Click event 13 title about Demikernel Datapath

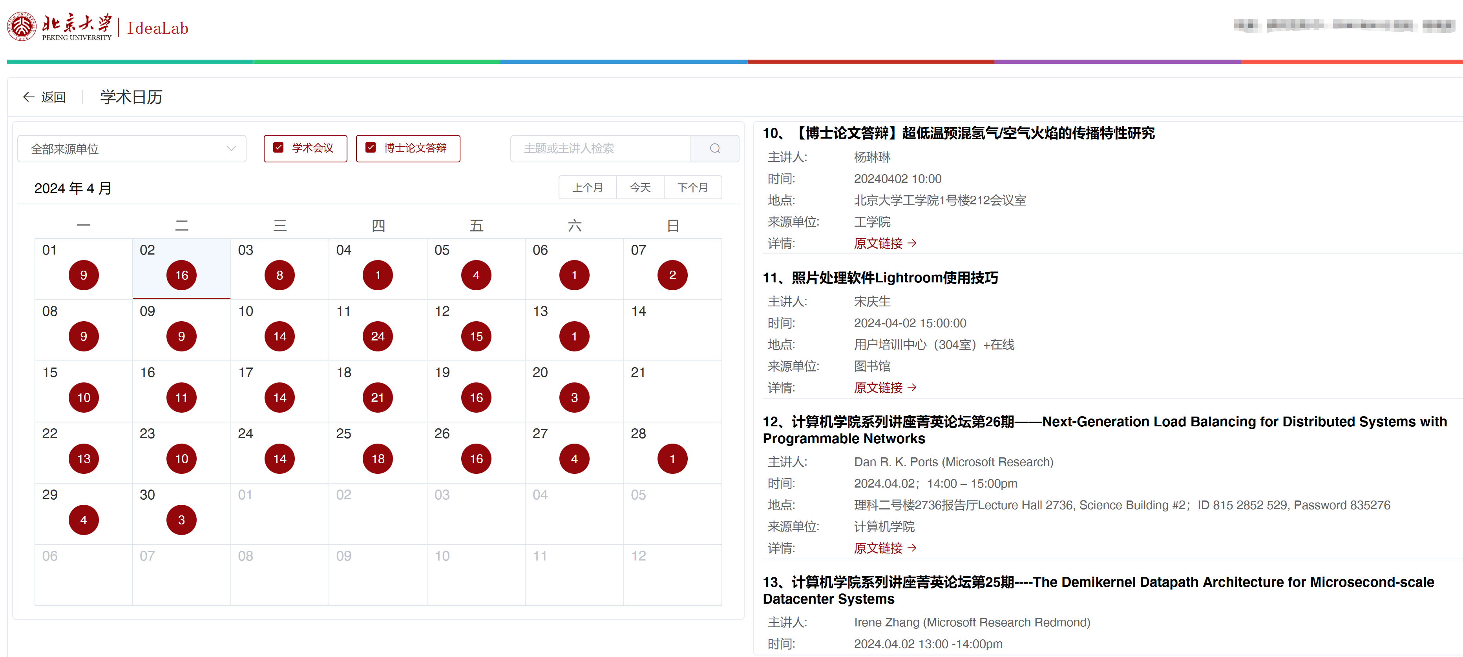[1098, 591]
